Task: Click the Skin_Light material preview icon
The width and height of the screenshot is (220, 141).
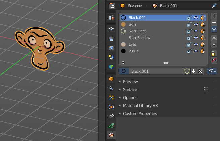Action: point(123,31)
